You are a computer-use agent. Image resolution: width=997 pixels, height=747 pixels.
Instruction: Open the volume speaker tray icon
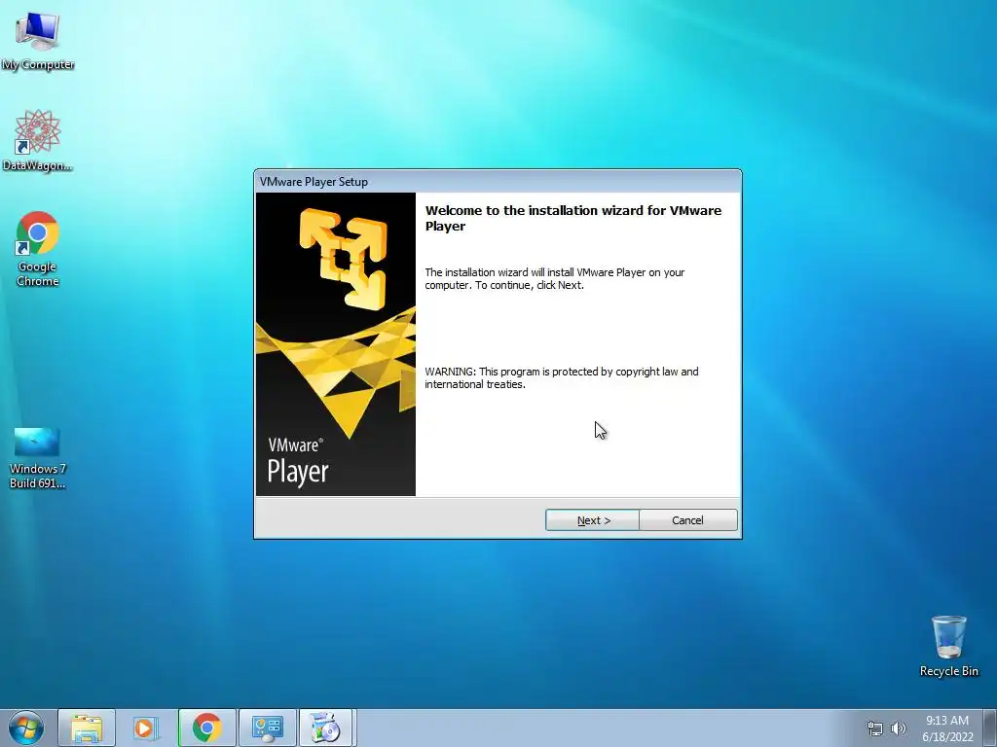click(x=899, y=729)
